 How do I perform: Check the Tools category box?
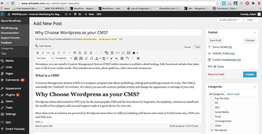click(x=212, y=116)
